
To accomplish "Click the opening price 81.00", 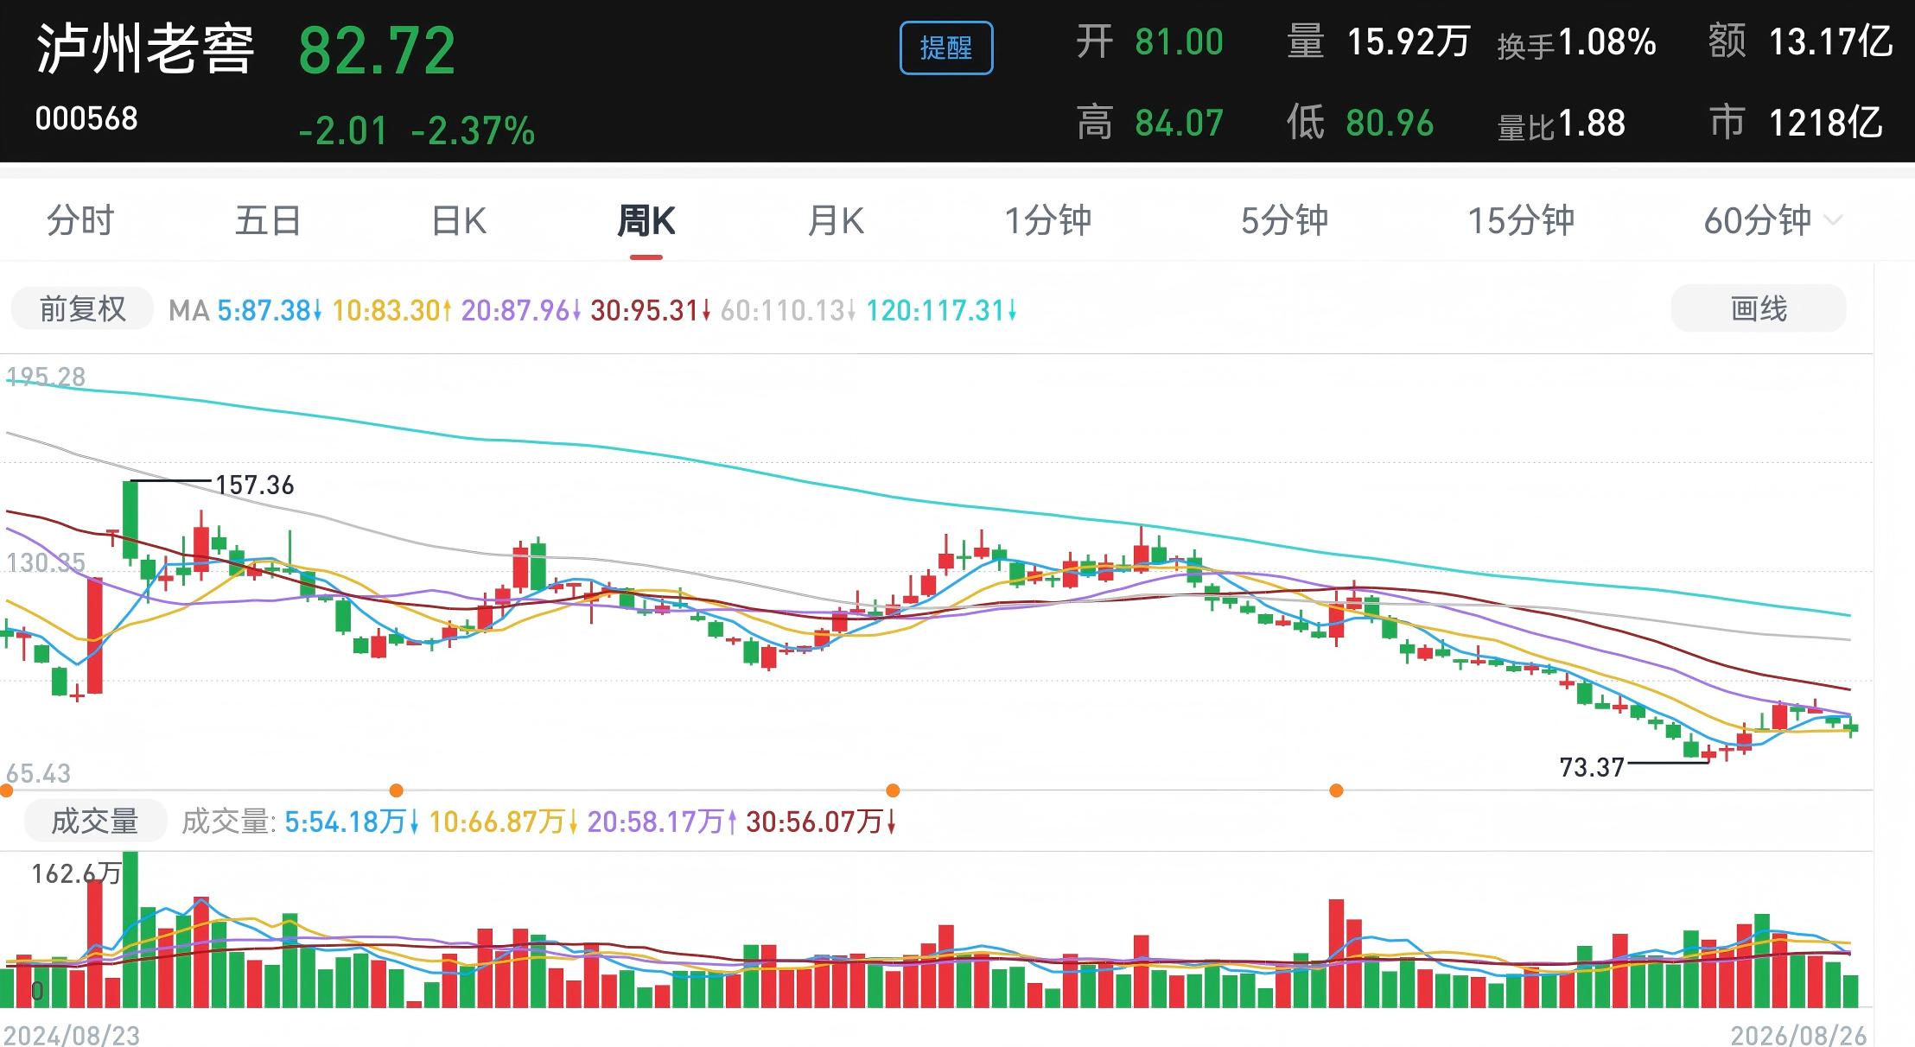I will [1180, 42].
